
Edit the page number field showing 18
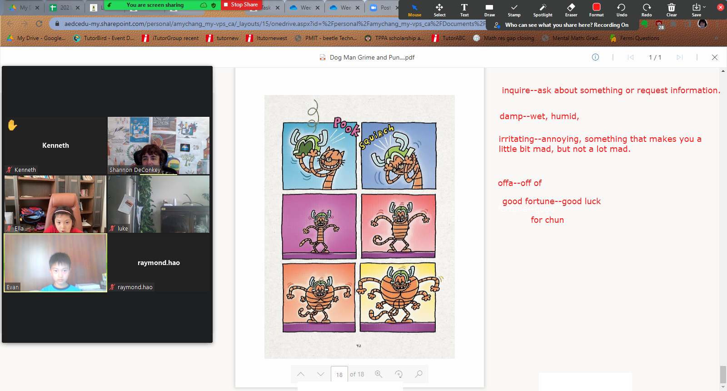point(339,375)
